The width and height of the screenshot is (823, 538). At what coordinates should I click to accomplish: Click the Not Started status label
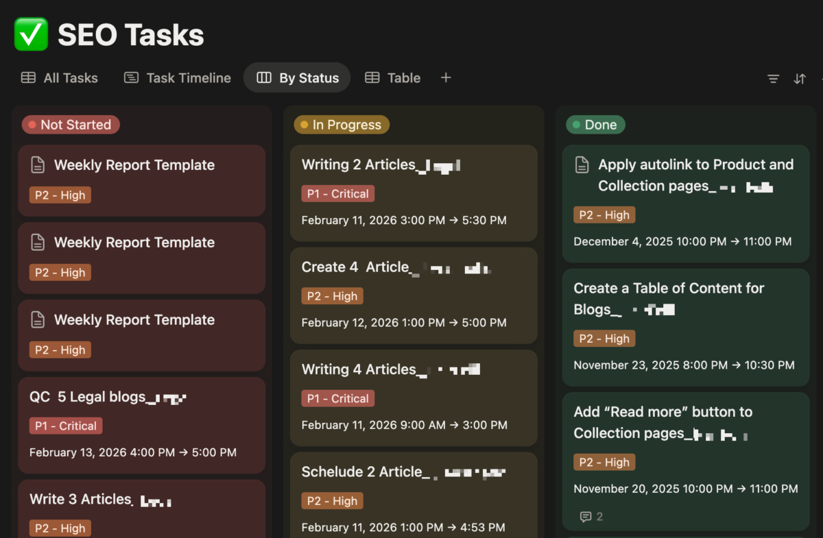(71, 125)
